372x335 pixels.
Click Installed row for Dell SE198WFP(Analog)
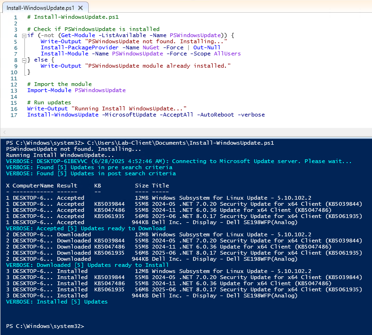(x=152, y=296)
